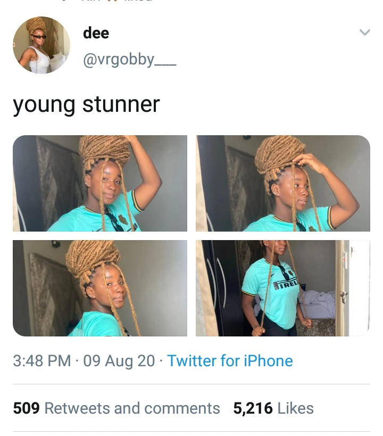Open the top-left selfie photo
Image resolution: width=383 pixels, height=436 pixels.
[x=100, y=183]
